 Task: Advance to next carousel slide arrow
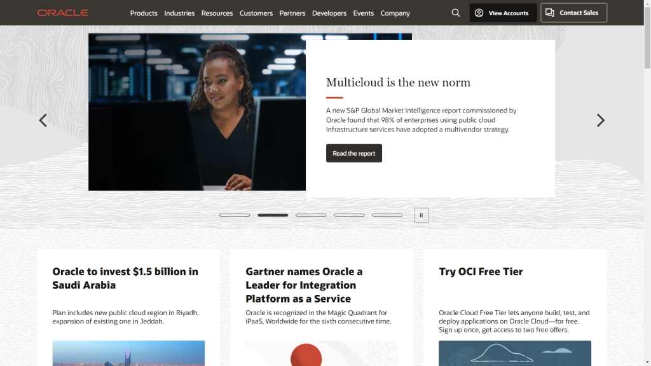[600, 120]
